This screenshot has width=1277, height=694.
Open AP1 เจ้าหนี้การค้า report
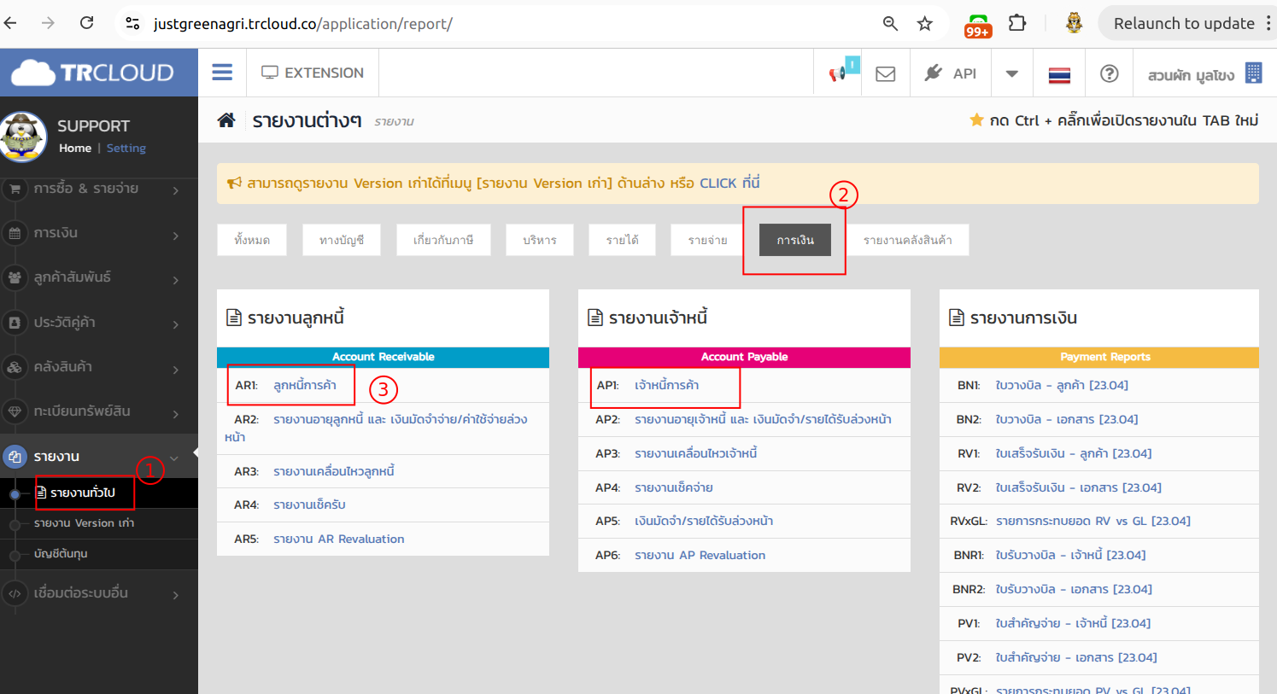click(x=667, y=385)
